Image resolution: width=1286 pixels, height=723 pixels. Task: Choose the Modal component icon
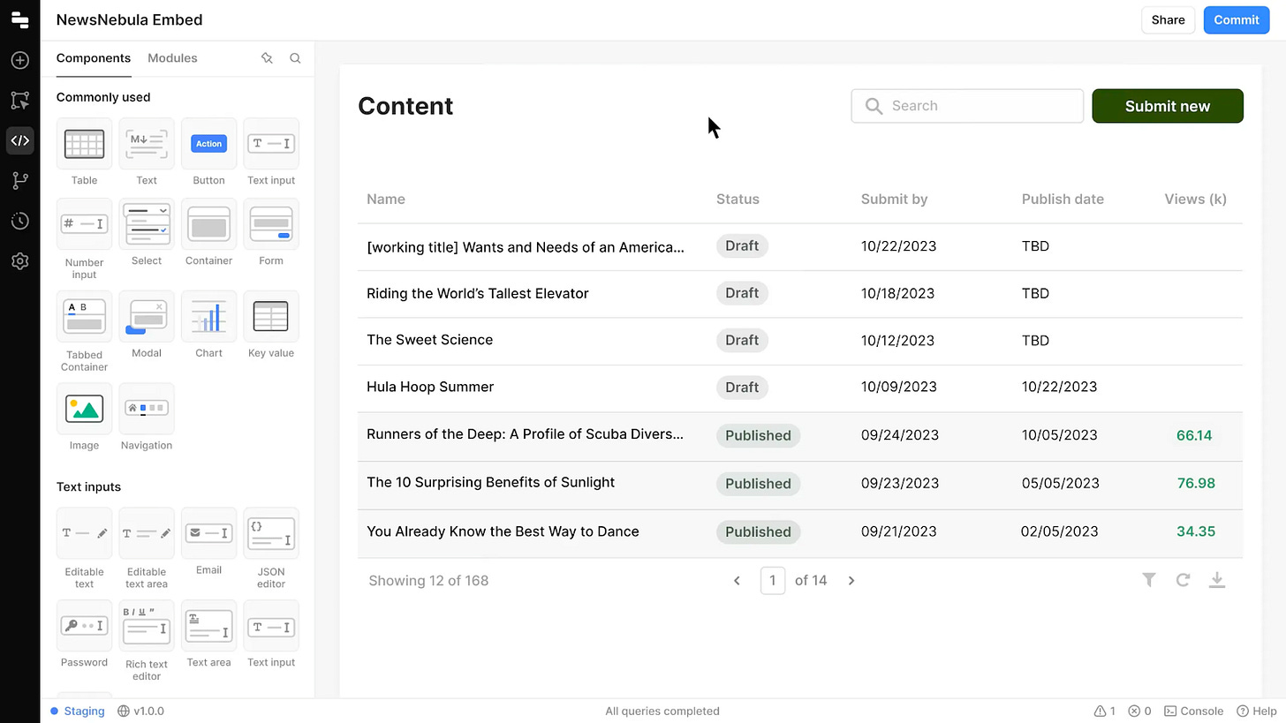click(x=147, y=316)
